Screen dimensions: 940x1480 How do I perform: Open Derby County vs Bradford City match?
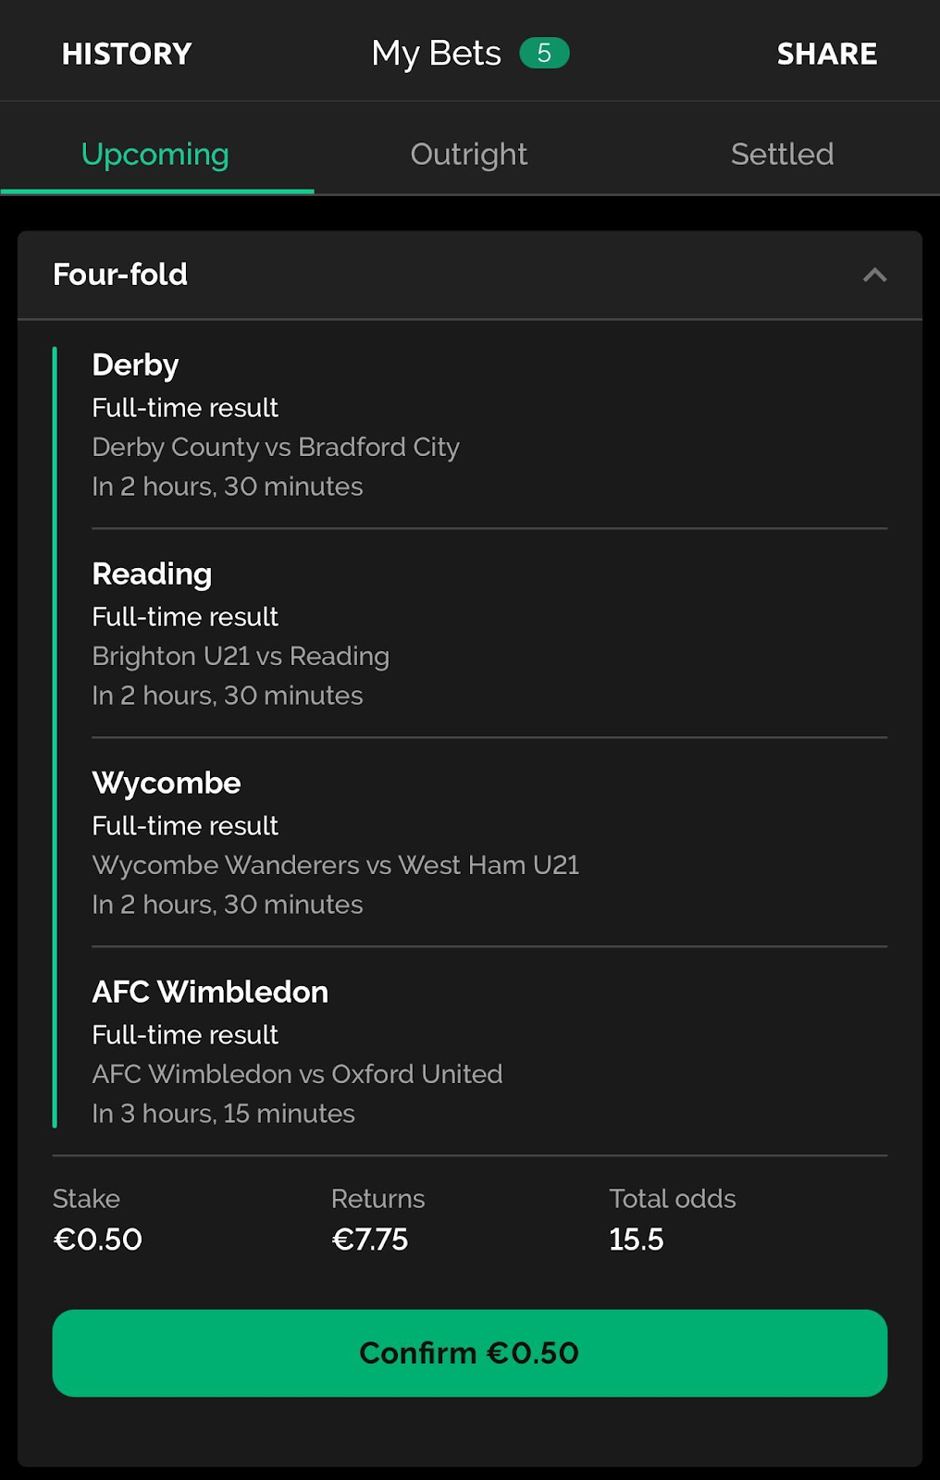tap(276, 447)
